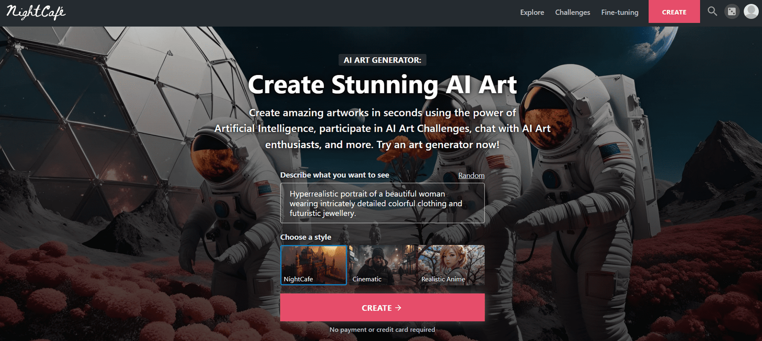Click the 'Describe what you want to see' label
The width and height of the screenshot is (762, 341).
pyautogui.click(x=334, y=175)
